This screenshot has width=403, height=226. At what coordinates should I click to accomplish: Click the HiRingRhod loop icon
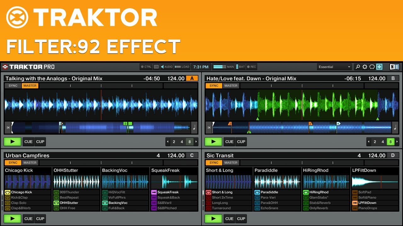coord(306,192)
